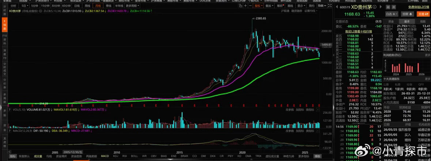Activate the 画线 drawing tool

[x=290, y=6]
